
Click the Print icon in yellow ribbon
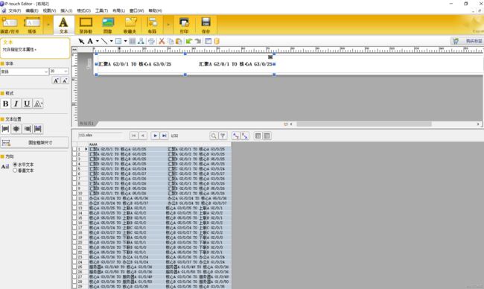coord(184,25)
